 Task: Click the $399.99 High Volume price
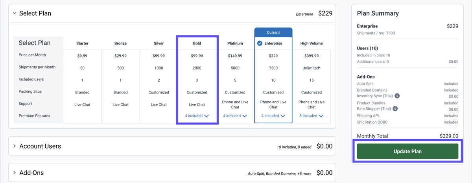[x=311, y=56]
